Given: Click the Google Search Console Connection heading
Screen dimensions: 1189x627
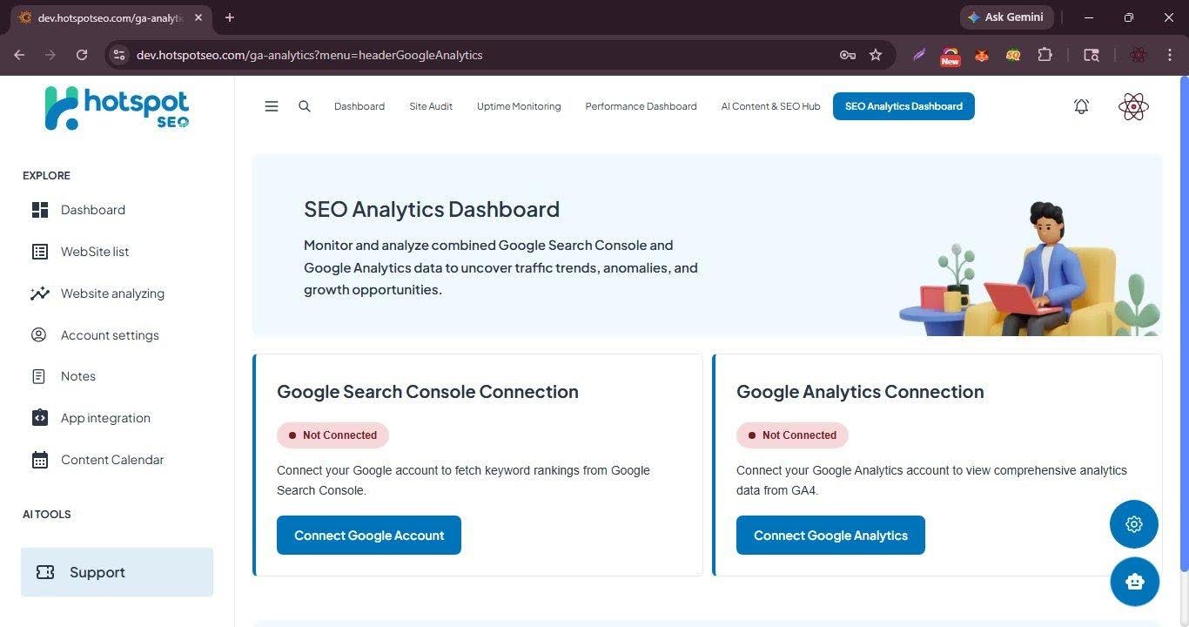Looking at the screenshot, I should pos(427,392).
